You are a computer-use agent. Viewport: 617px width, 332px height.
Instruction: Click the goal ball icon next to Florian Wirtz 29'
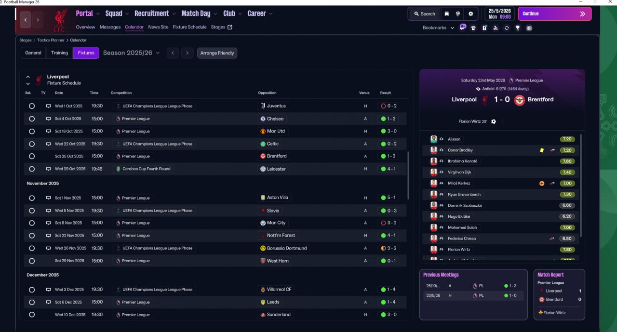tap(494, 121)
